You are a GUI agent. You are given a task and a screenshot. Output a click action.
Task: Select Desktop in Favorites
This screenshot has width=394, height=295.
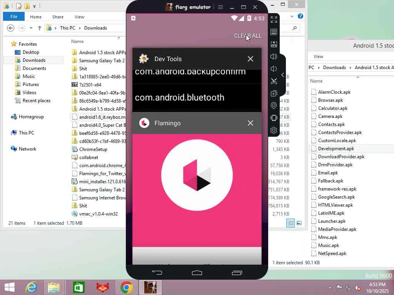(31, 52)
